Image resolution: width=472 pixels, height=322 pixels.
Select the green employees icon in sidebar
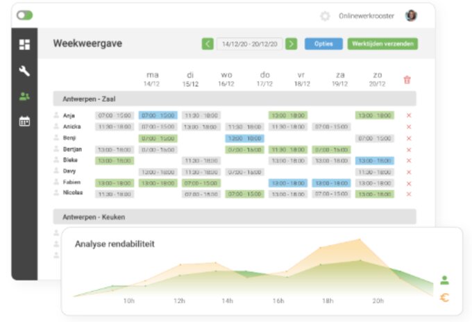(24, 96)
